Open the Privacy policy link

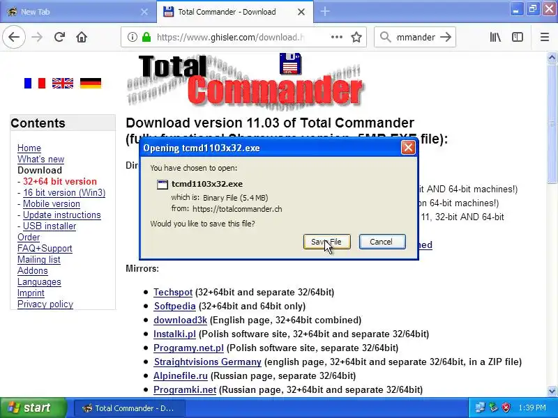coord(45,304)
